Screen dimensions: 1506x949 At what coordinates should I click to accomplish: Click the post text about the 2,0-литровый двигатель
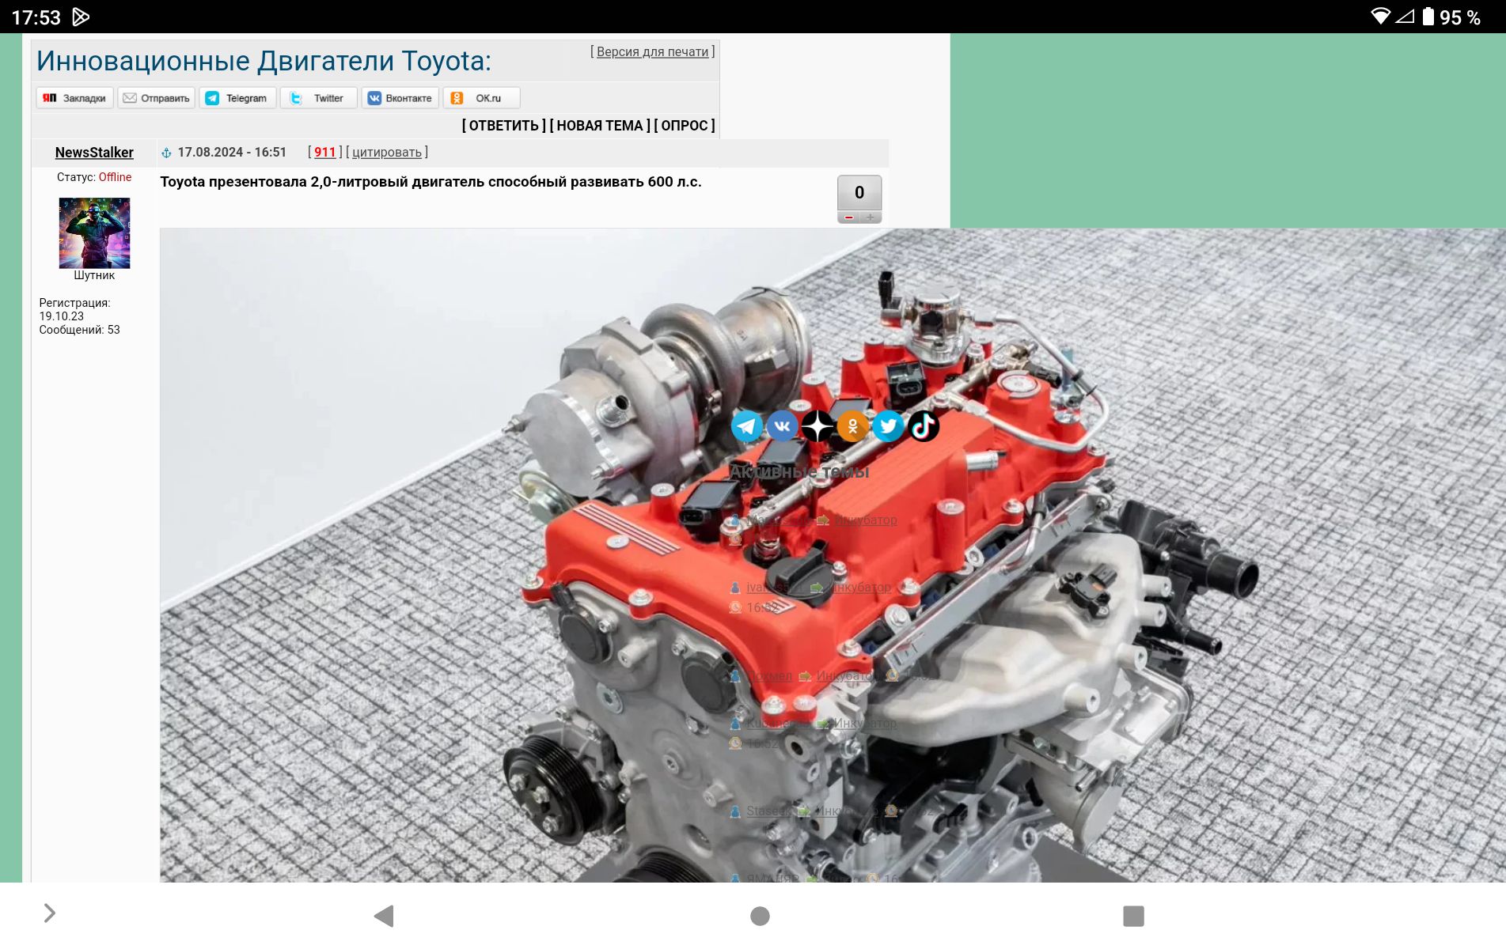pos(431,182)
